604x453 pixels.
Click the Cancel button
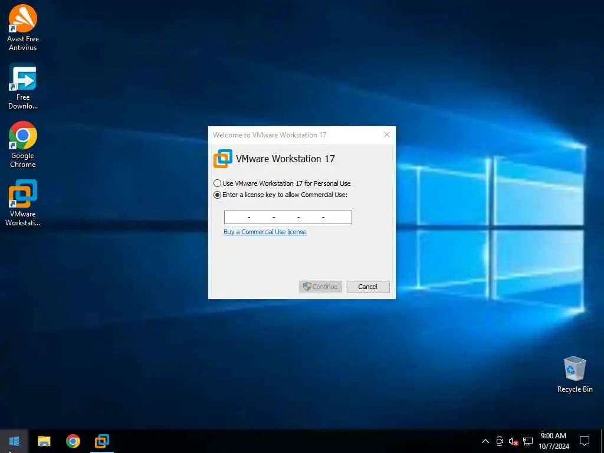click(x=368, y=287)
